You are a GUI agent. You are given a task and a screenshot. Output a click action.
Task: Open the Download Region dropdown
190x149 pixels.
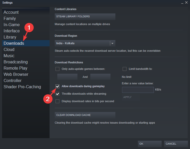point(85,43)
